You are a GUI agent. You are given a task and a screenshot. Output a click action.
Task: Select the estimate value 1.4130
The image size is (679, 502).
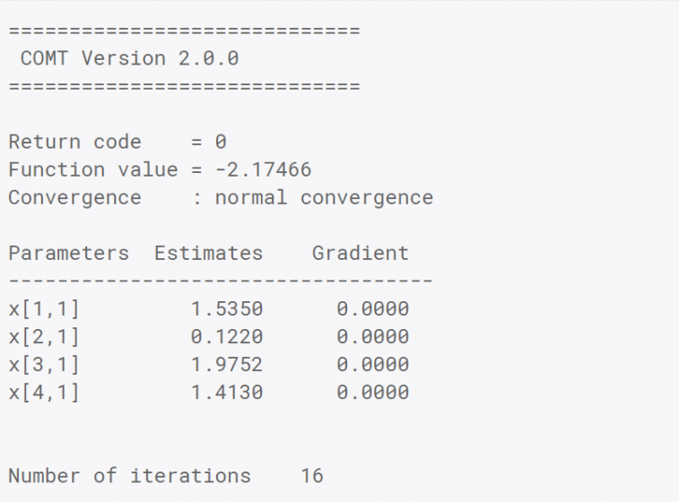[x=227, y=392]
